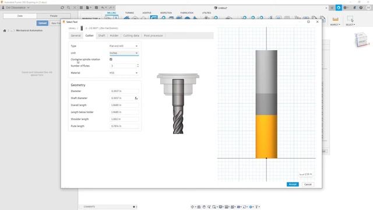Click the Accept button

(x=293, y=184)
